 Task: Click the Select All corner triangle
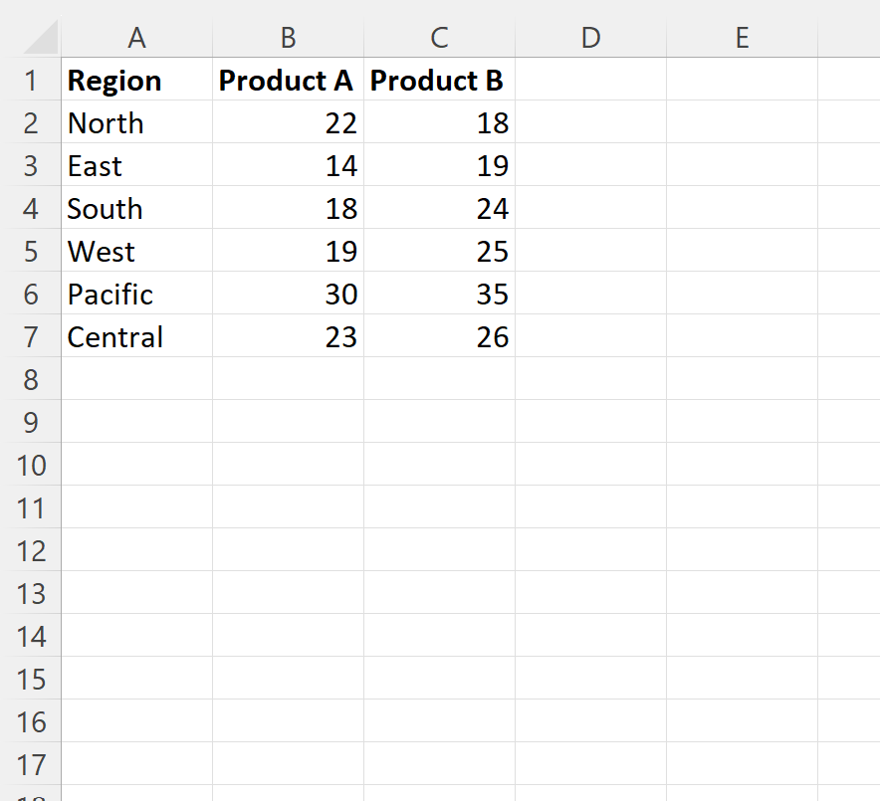tap(40, 38)
